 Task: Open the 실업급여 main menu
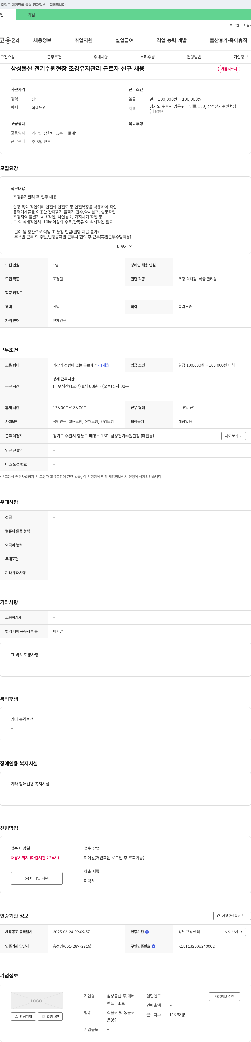pyautogui.click(x=124, y=40)
